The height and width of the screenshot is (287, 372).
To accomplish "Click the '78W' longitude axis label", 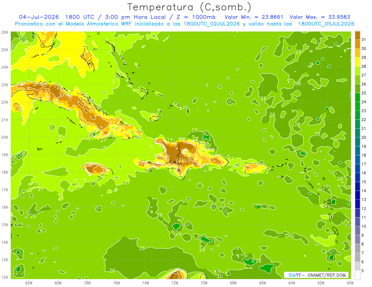I will 87,283.
